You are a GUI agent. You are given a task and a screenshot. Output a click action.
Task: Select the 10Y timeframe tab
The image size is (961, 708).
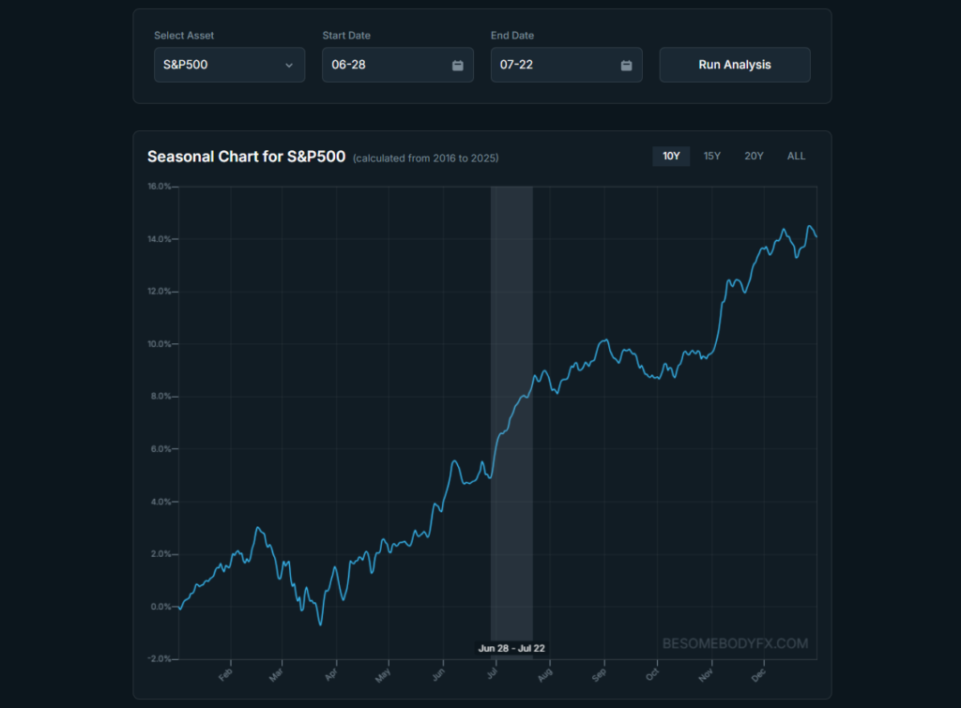[671, 157]
